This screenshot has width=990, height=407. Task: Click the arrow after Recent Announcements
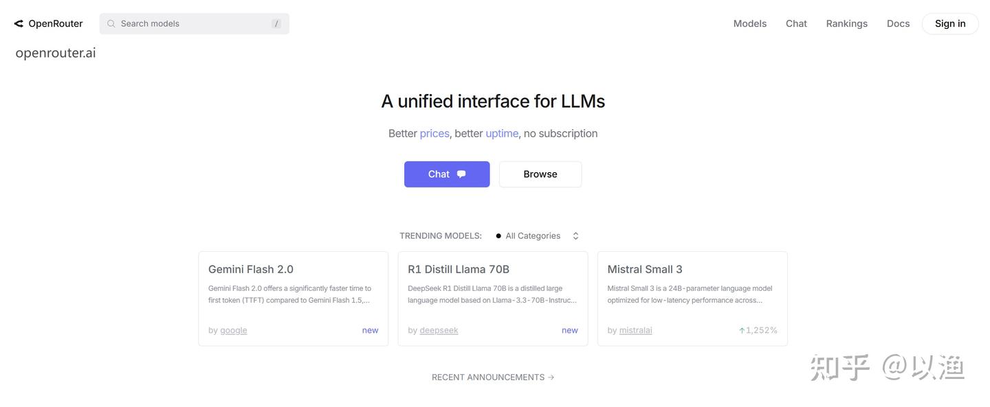point(551,377)
